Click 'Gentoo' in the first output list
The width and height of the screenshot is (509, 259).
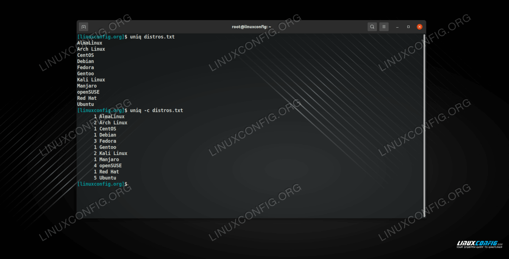click(x=85, y=73)
